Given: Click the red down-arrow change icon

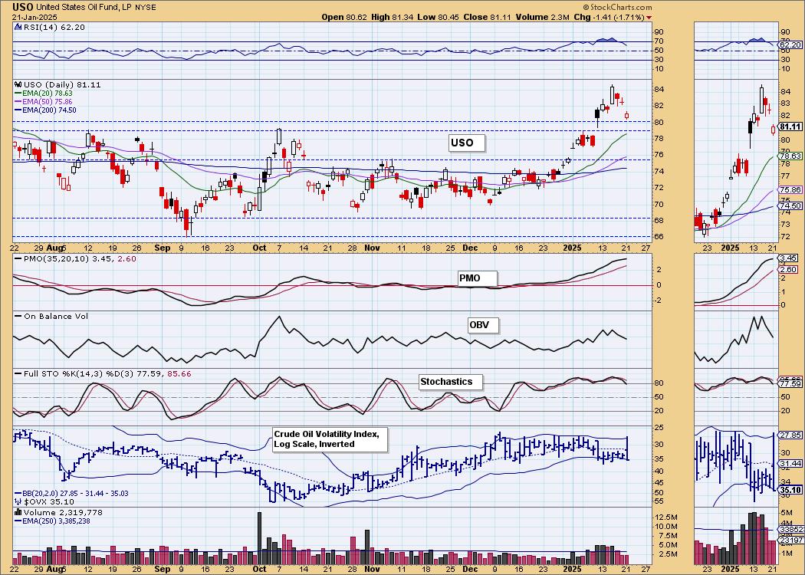Looking at the screenshot, I should point(649,18).
